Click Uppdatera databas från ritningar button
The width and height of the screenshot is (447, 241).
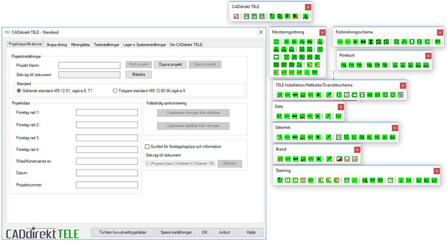click(x=193, y=126)
